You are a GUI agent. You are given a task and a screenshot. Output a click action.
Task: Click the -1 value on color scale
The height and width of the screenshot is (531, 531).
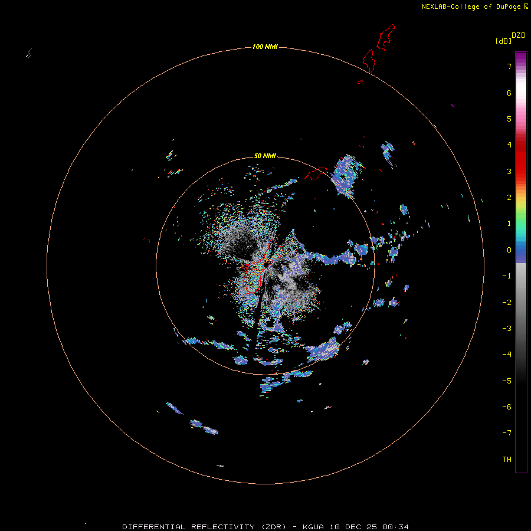[507, 276]
